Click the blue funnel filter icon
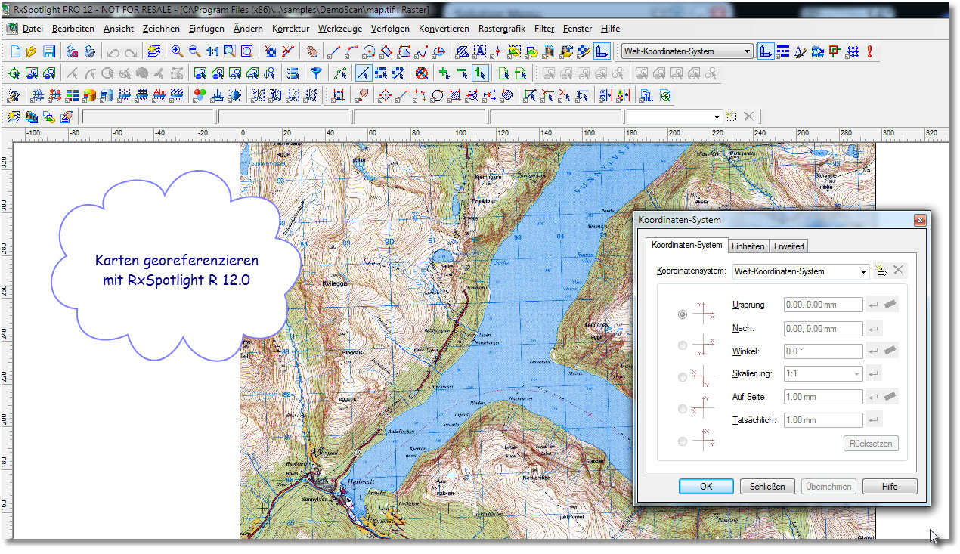The width and height of the screenshot is (960, 554). 317,73
